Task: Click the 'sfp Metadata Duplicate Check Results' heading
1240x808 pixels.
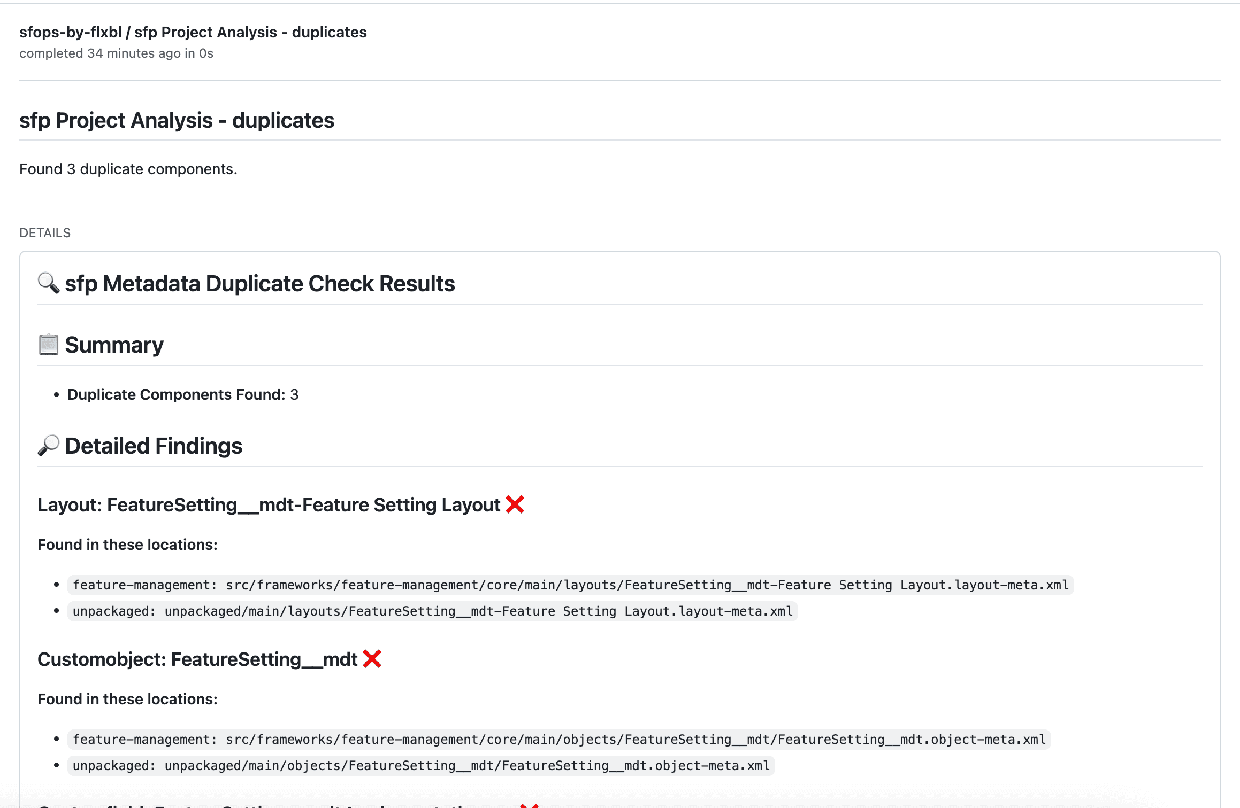Action: click(x=260, y=283)
